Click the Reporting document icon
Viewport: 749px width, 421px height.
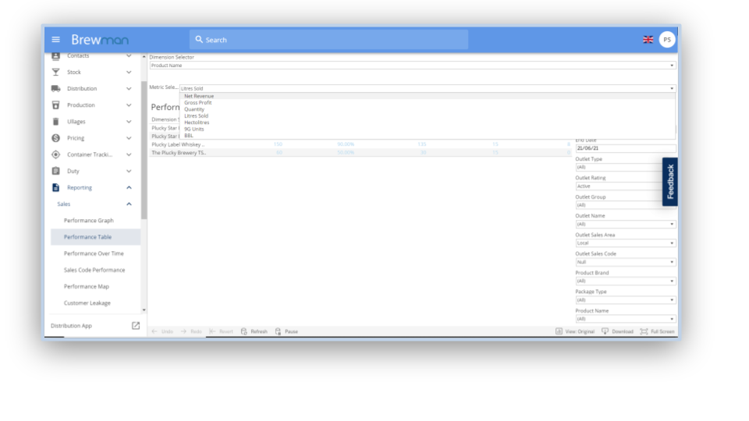pyautogui.click(x=56, y=188)
